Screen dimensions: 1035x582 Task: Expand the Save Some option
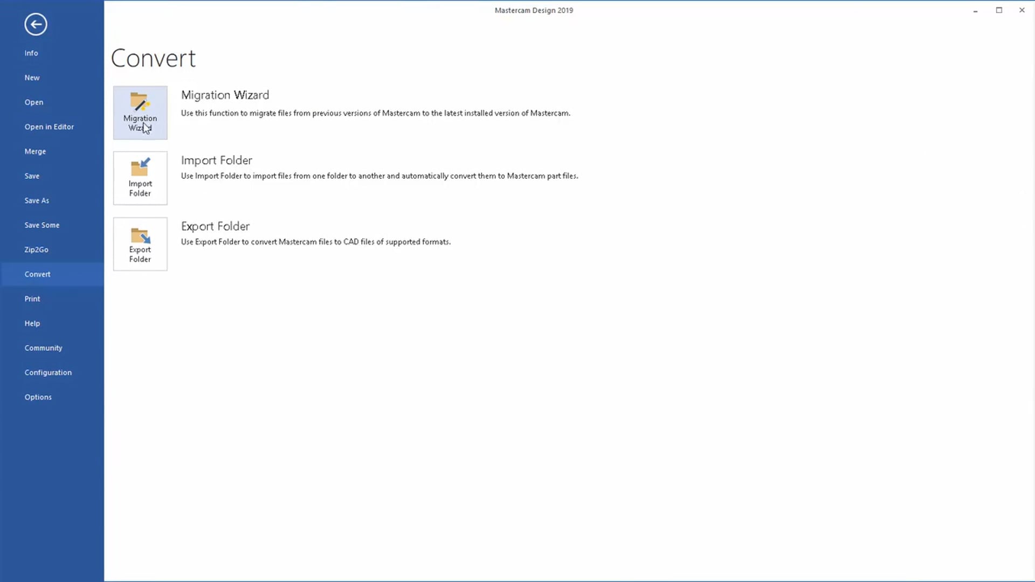(x=41, y=225)
